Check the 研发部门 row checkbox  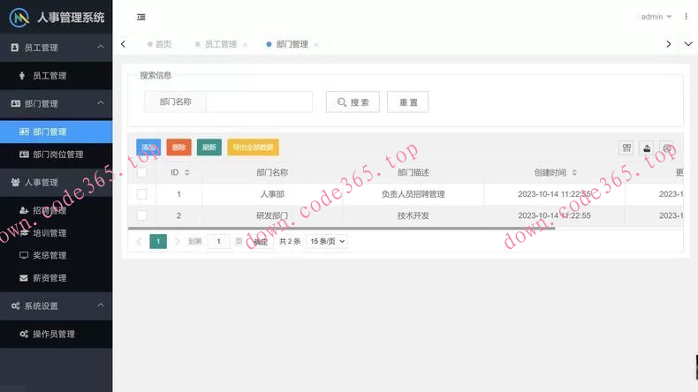pos(142,215)
